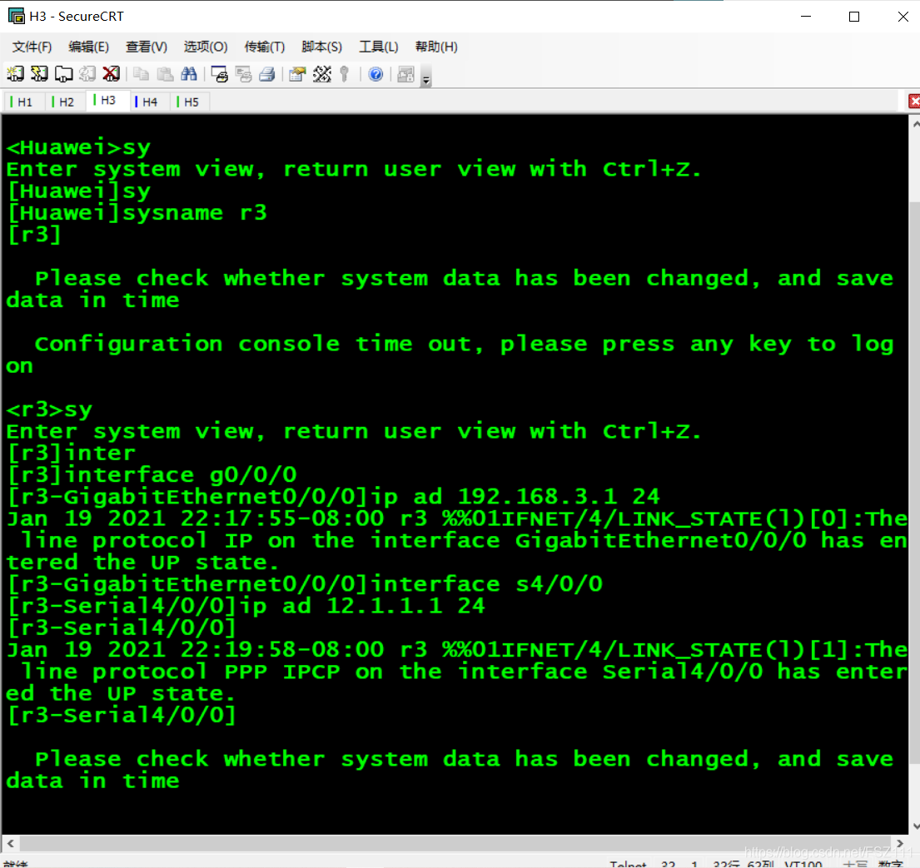Click the Print Selection icon
This screenshot has height=868, width=920.
click(x=243, y=74)
